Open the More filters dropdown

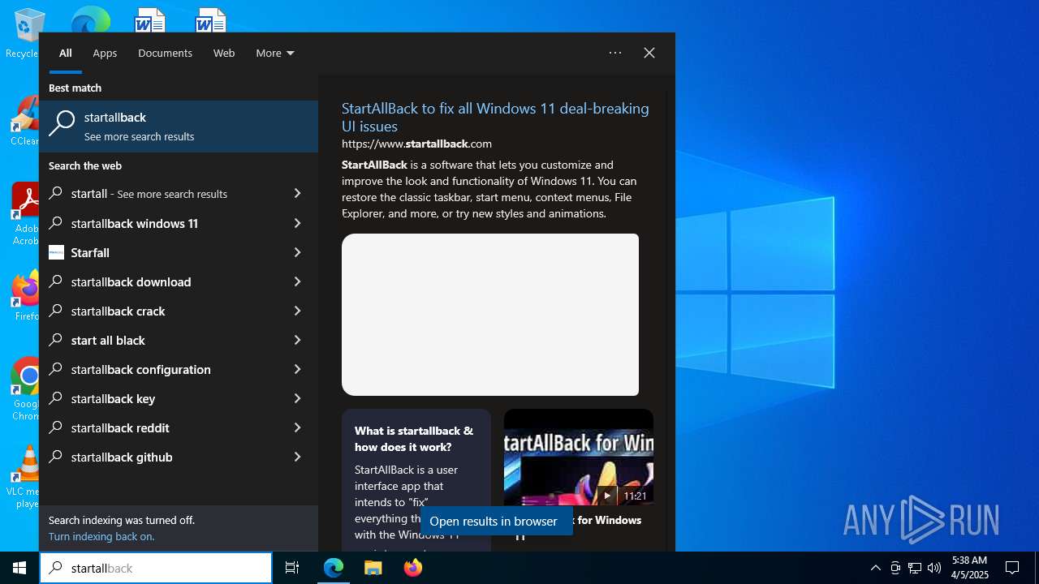pyautogui.click(x=275, y=53)
